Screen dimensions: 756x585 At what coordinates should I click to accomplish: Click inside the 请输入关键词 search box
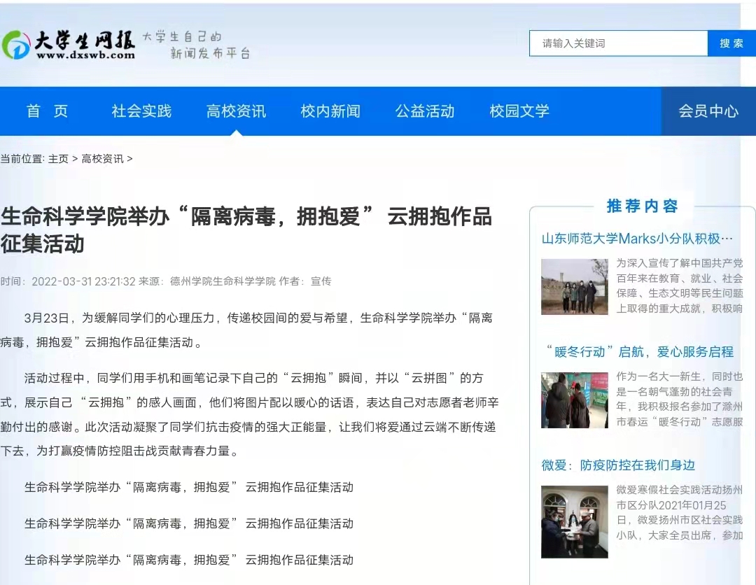point(616,43)
